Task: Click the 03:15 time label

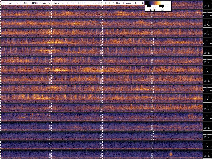Action: [x=50, y=128]
